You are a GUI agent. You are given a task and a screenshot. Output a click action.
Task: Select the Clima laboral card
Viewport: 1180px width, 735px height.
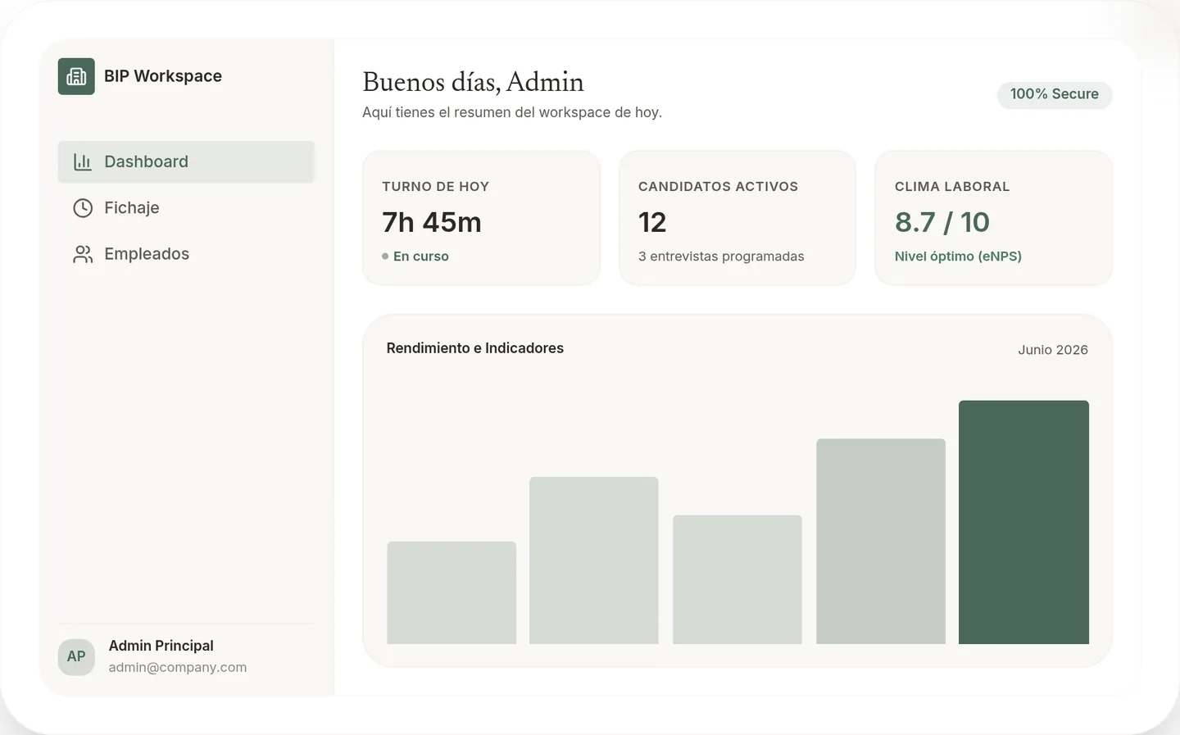993,218
